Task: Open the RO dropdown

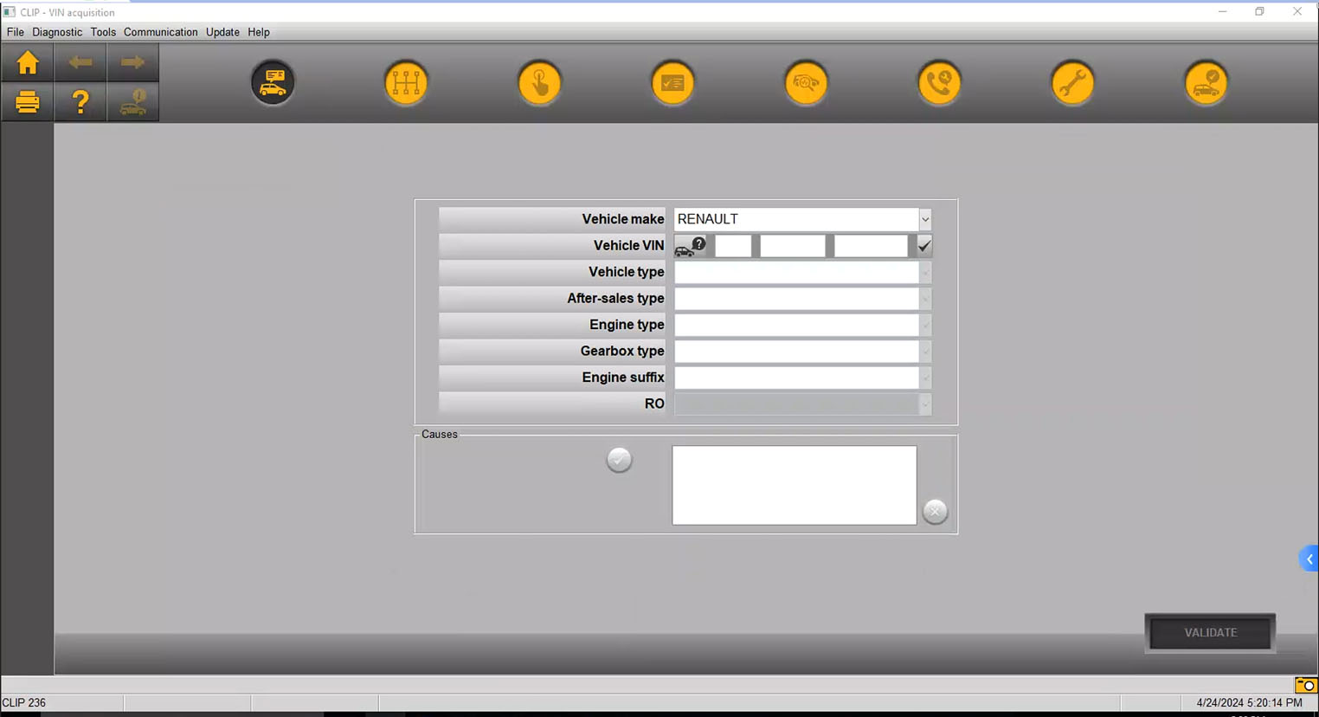Action: tap(925, 404)
